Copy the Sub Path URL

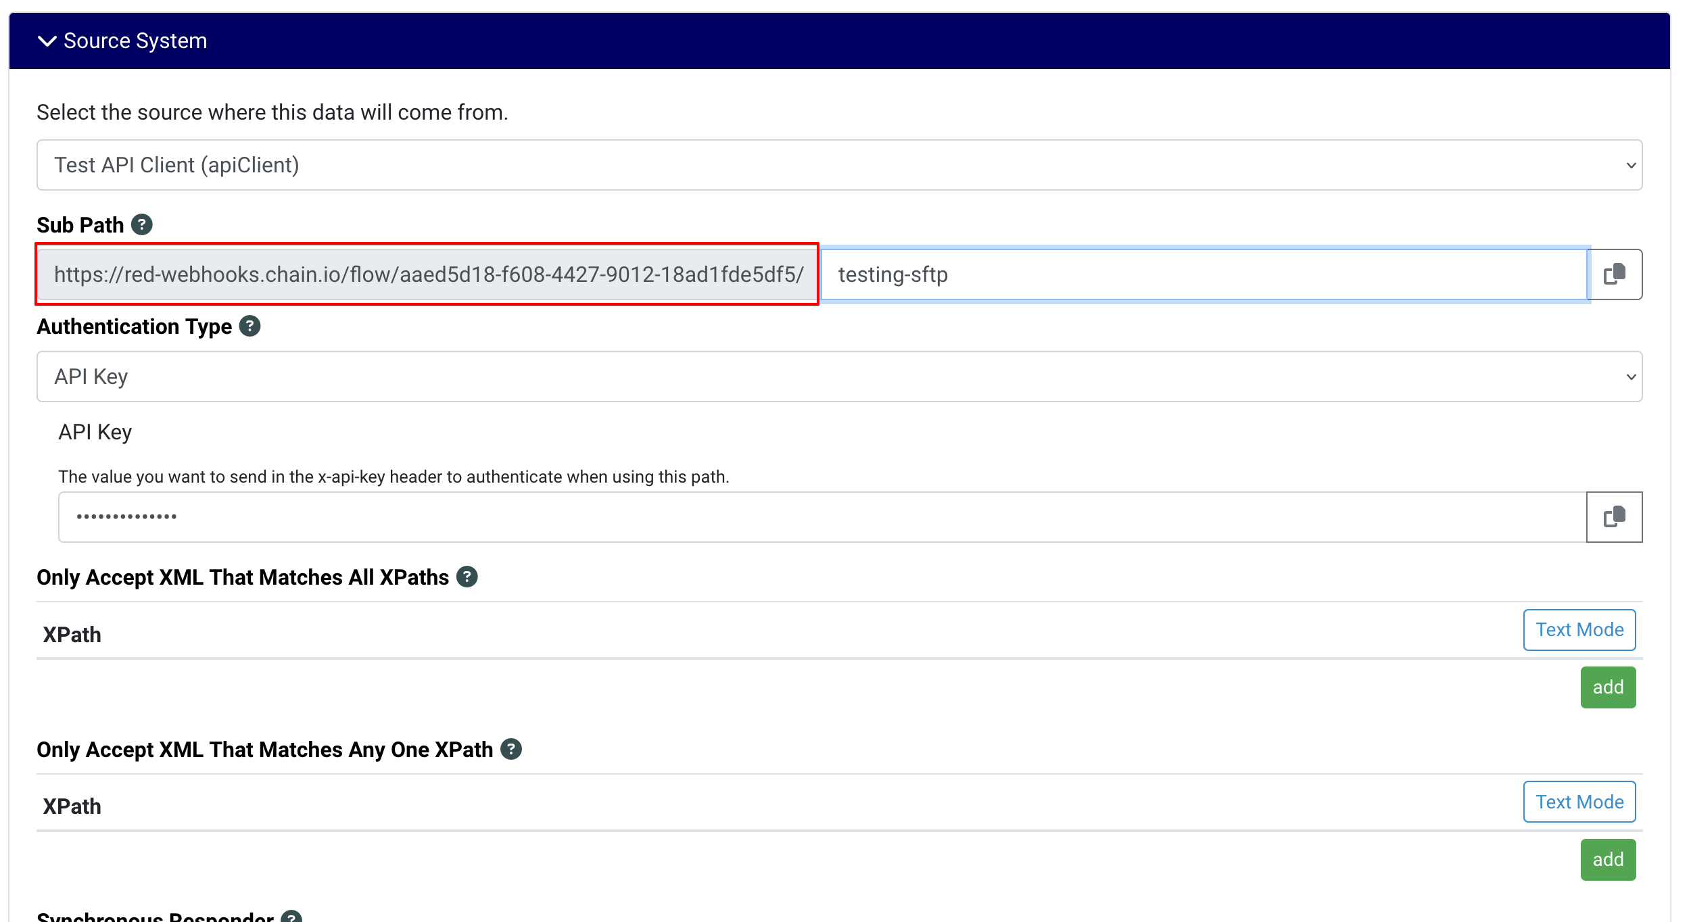(1614, 274)
